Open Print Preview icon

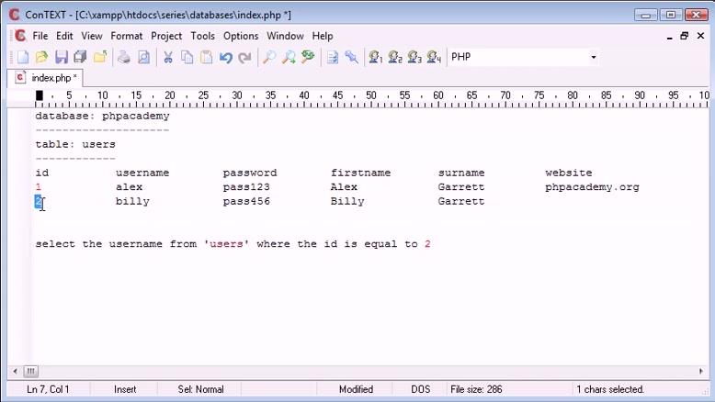pyautogui.click(x=143, y=58)
